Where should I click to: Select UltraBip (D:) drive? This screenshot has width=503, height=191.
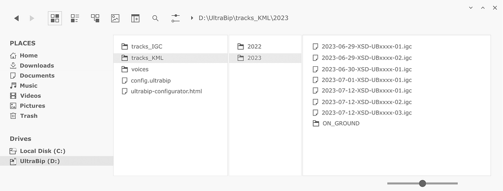pos(57,161)
